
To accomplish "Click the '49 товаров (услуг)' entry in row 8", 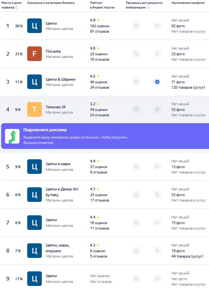I will [x=187, y=256].
